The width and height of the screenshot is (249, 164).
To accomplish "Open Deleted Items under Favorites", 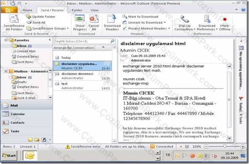I will tap(25, 57).
